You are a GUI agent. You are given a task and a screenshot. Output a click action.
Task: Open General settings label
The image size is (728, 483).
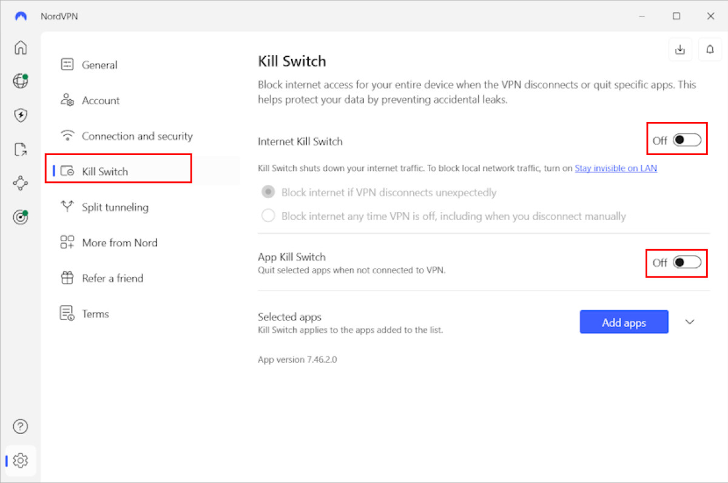point(99,65)
